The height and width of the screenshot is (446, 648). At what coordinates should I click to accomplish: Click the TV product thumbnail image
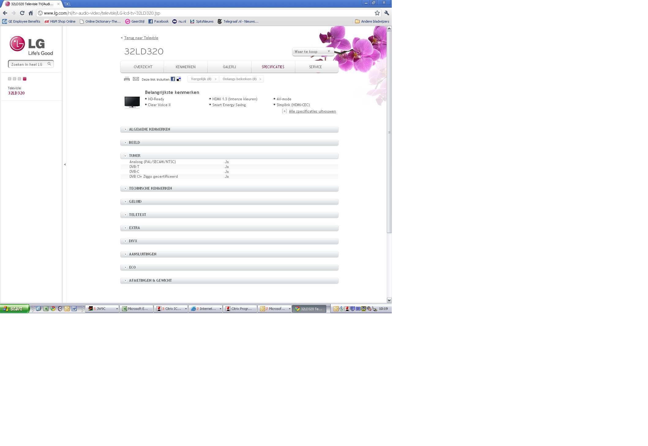pyautogui.click(x=132, y=102)
